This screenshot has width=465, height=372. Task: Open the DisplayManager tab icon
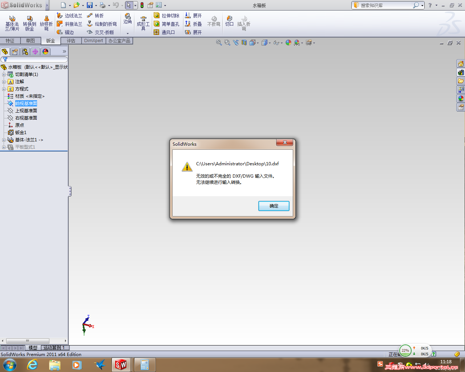[45, 52]
